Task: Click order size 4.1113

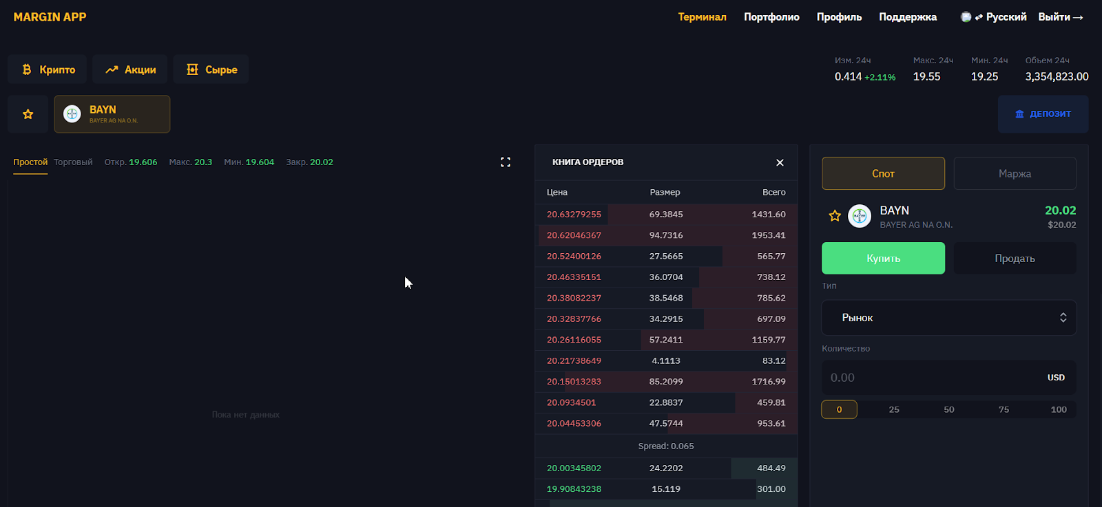Action: click(x=666, y=360)
